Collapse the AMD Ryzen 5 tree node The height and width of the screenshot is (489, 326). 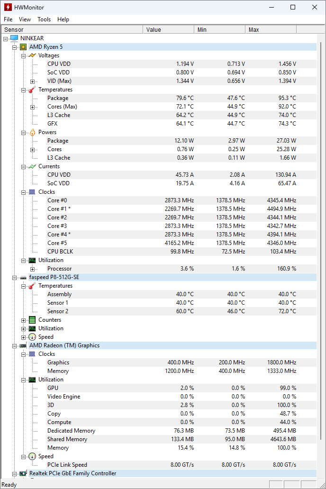click(15, 47)
